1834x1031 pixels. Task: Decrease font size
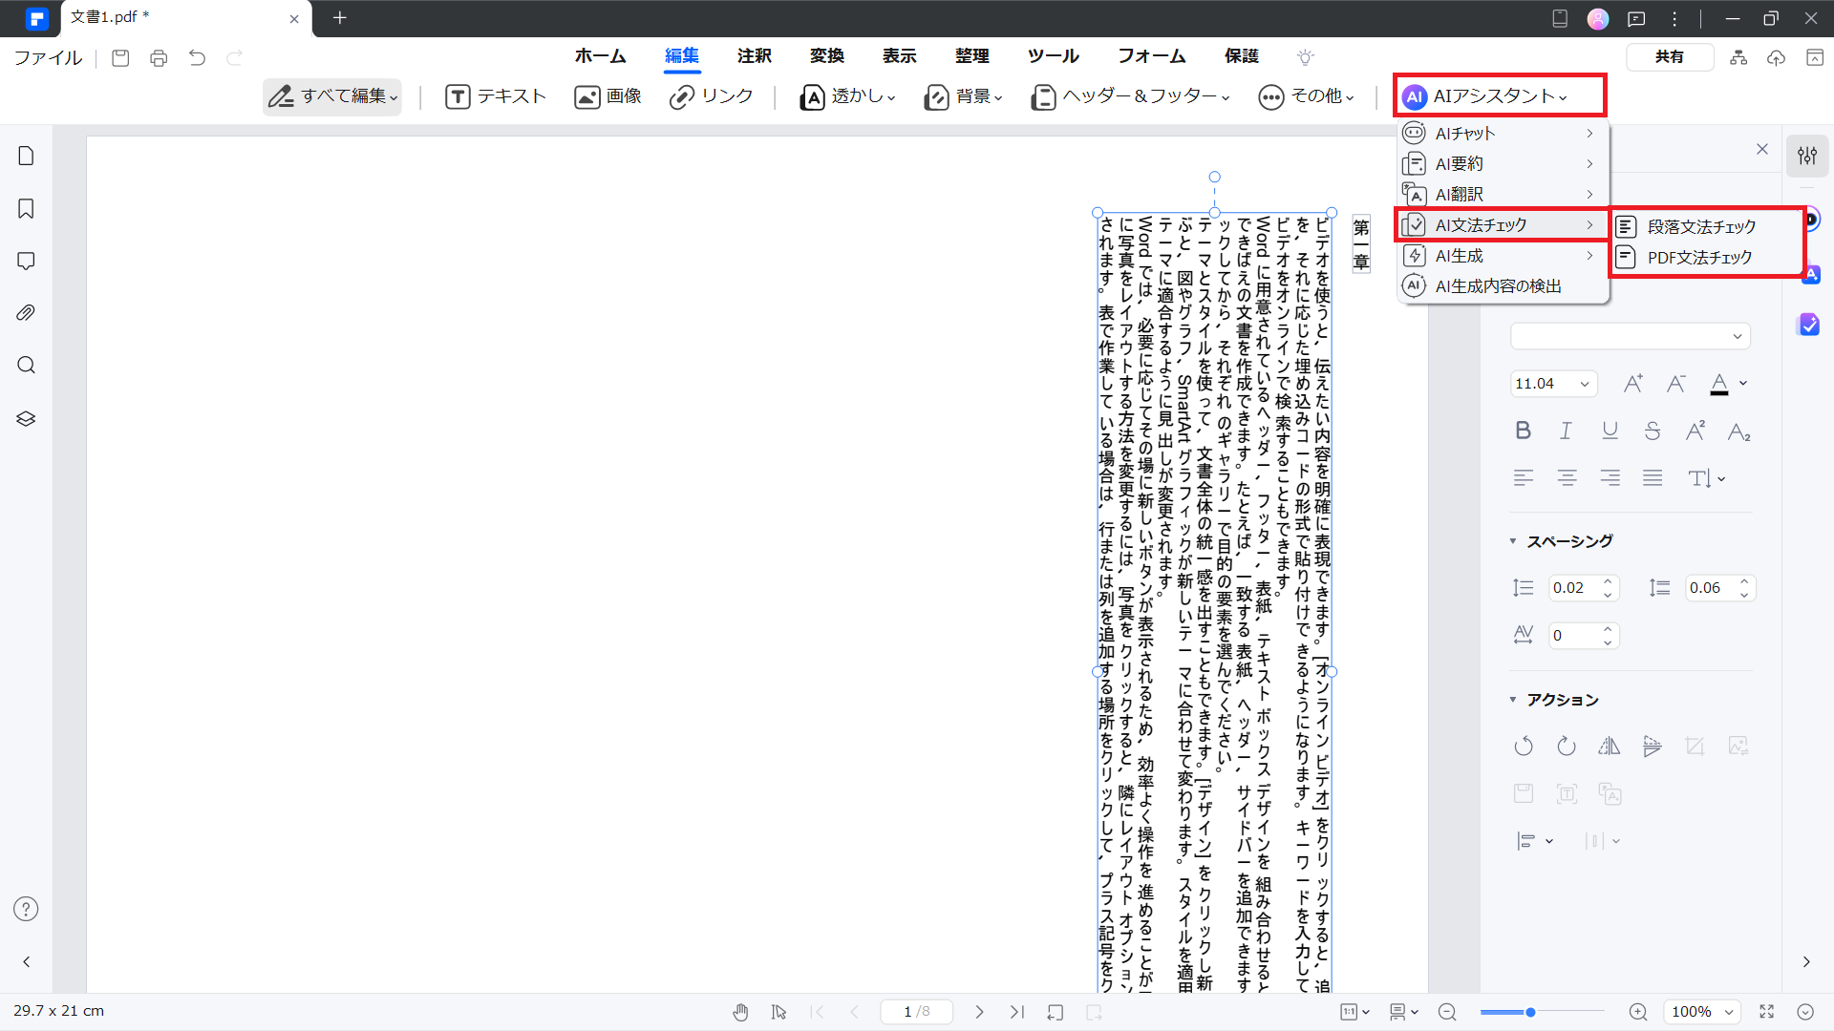click(x=1676, y=384)
